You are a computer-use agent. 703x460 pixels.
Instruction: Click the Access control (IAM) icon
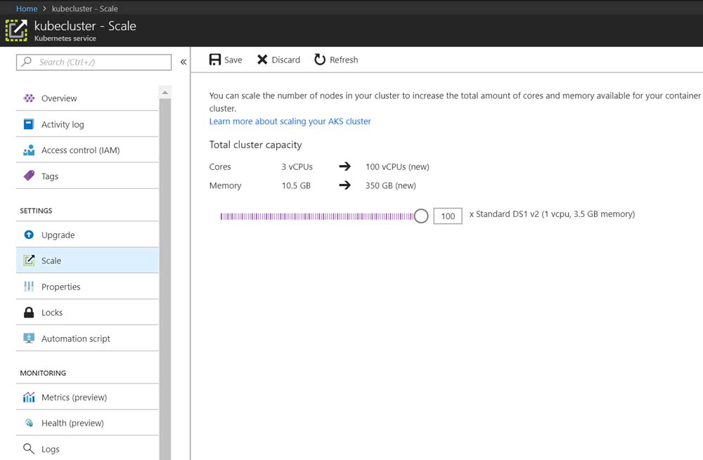(x=29, y=150)
